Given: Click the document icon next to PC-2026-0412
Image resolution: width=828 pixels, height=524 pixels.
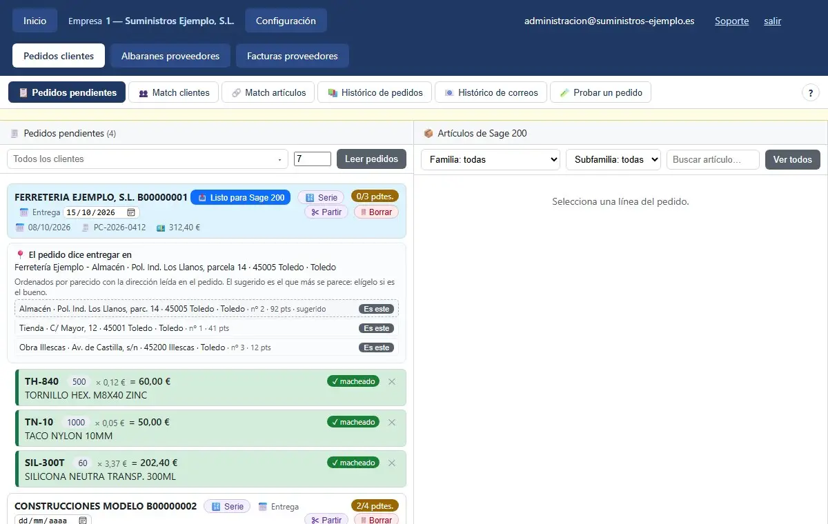Looking at the screenshot, I should 86,227.
